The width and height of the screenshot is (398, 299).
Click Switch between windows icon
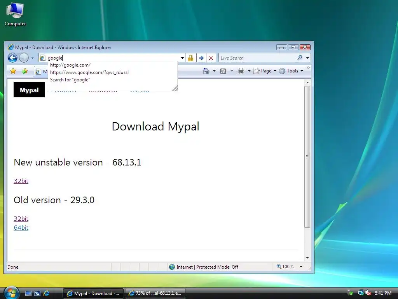click(x=37, y=294)
